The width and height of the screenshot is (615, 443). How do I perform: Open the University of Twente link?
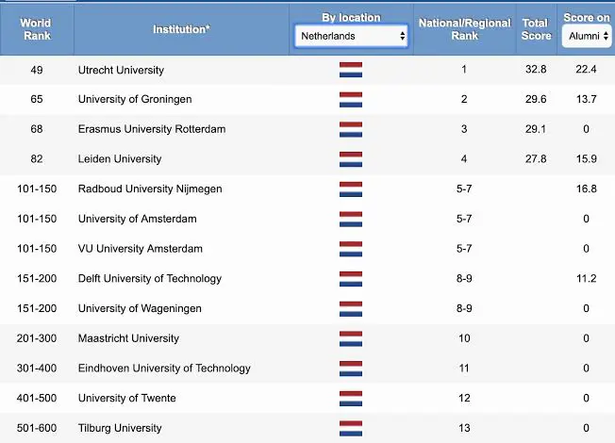pyautogui.click(x=127, y=398)
